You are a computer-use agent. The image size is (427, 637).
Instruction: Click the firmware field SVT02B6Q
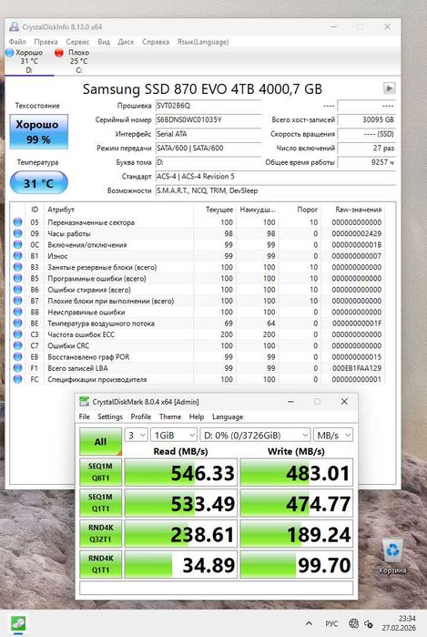coord(208,106)
